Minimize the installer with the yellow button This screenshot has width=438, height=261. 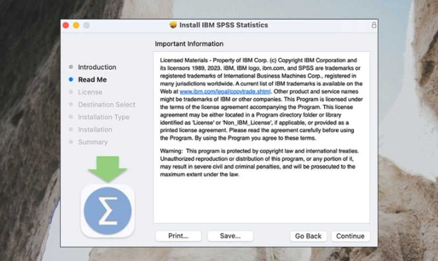(76, 25)
